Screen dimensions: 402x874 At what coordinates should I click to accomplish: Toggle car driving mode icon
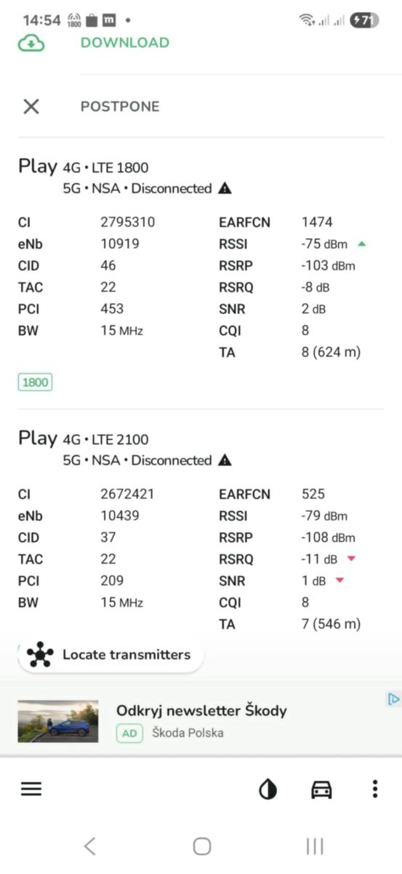click(x=321, y=790)
